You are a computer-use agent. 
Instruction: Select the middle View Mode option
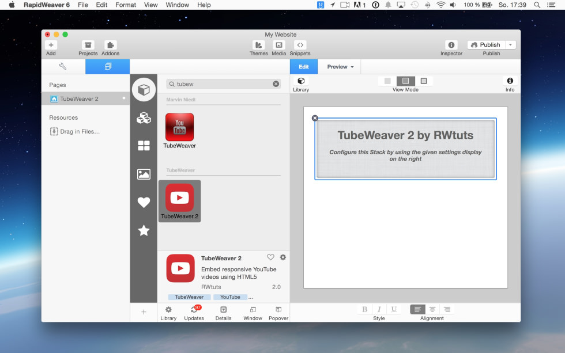406,81
